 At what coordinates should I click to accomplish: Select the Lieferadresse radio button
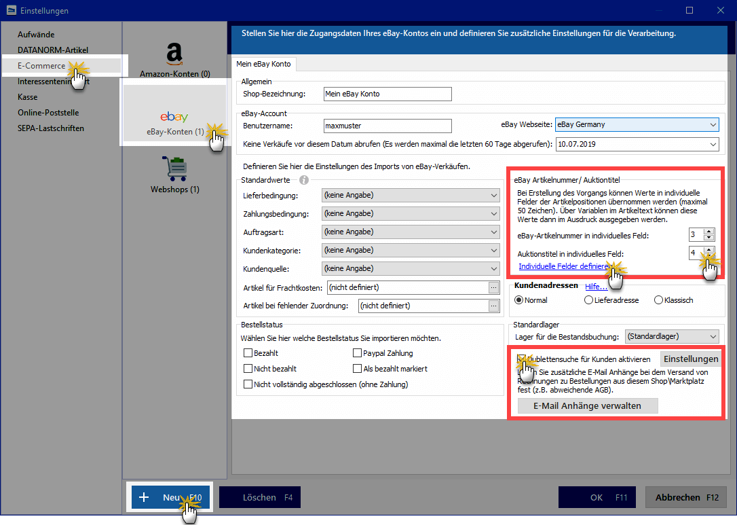[588, 300]
